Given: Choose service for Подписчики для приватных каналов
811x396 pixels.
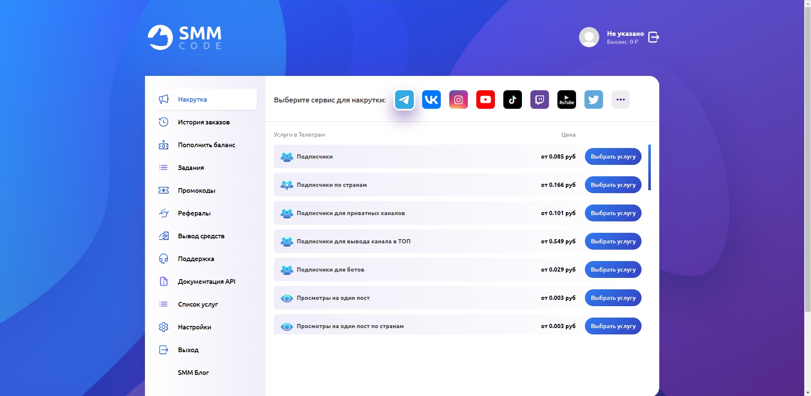Looking at the screenshot, I should tap(613, 213).
